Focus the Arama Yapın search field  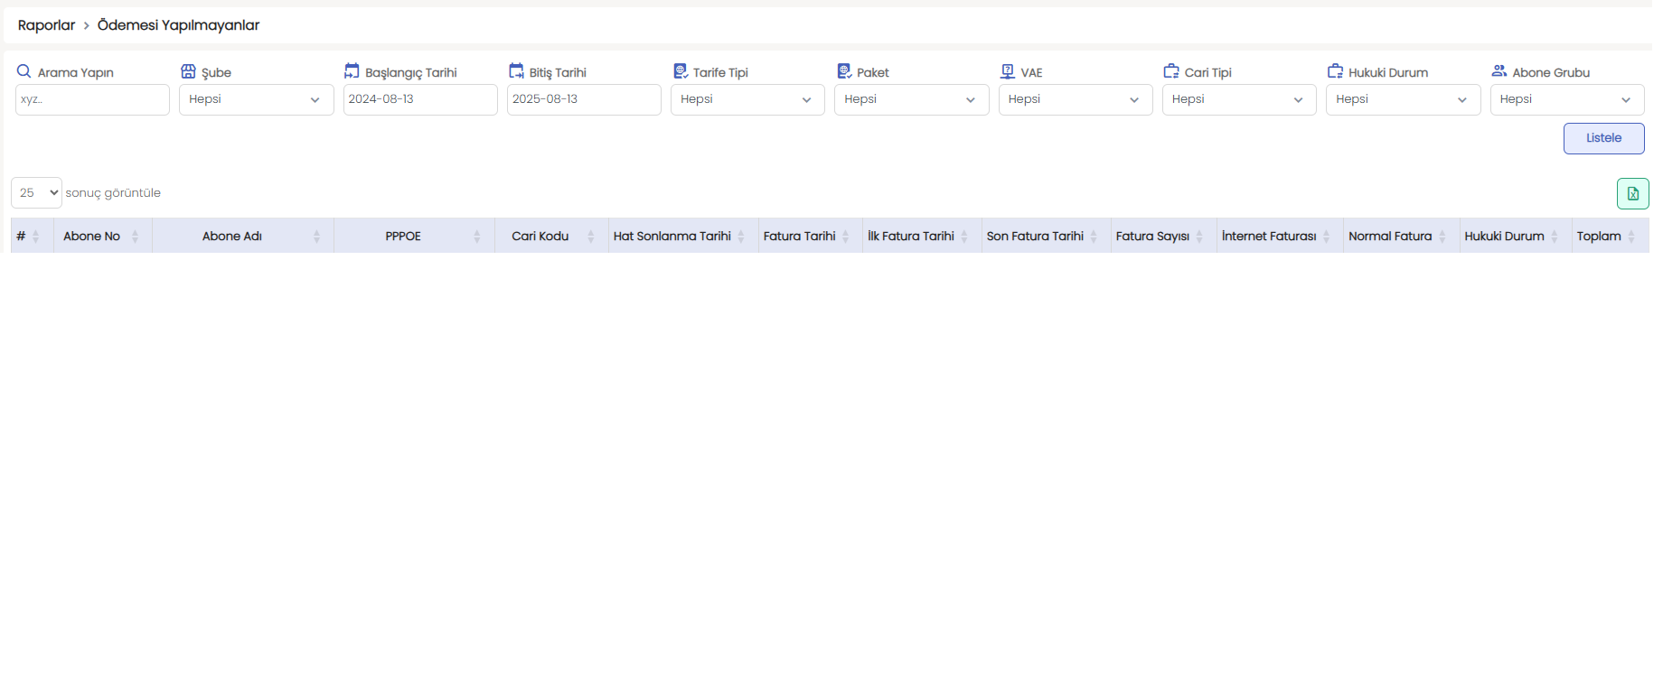click(x=92, y=99)
